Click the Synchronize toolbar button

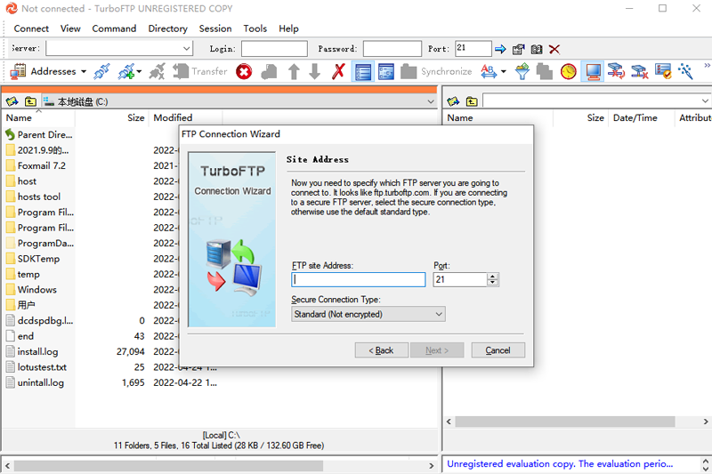[x=436, y=72]
